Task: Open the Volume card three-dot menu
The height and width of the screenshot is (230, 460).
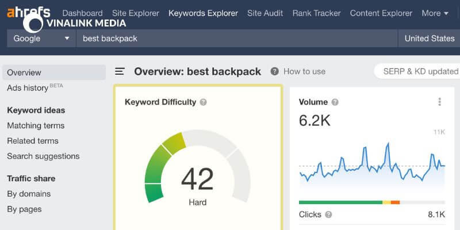Action: point(439,102)
